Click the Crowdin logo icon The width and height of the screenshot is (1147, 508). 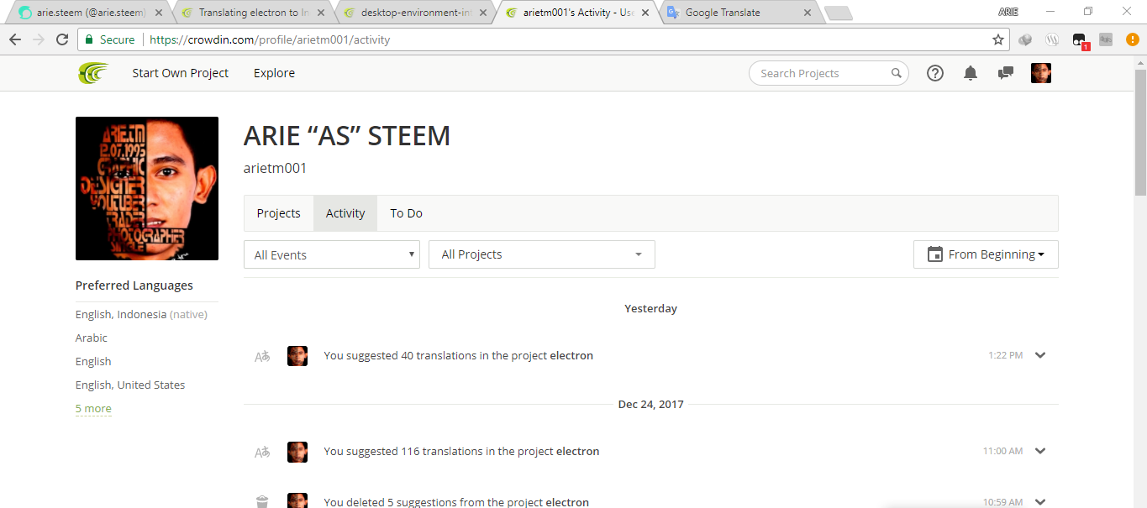pyautogui.click(x=93, y=74)
